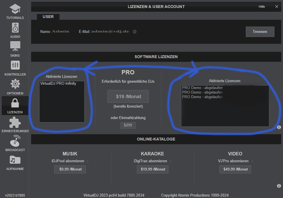
Task: Open the Erweiterungen puzzle piece section
Action: coord(15,125)
